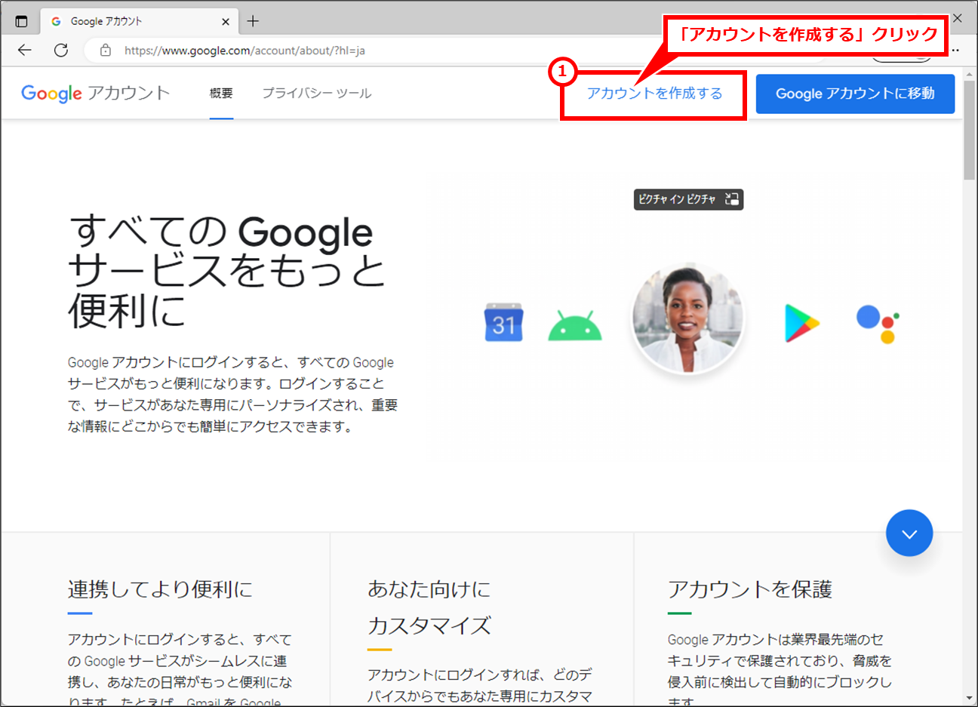
Task: Open a new tab with plus icon
Action: (253, 21)
